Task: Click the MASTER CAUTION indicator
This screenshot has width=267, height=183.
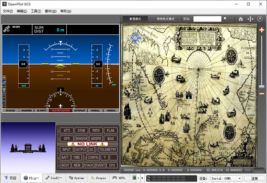Action: (x=61, y=110)
